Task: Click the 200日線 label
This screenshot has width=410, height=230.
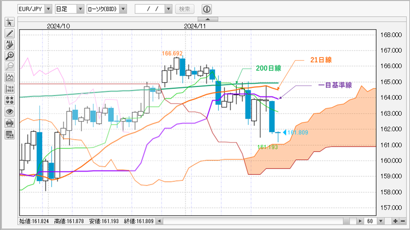Action: pyautogui.click(x=269, y=68)
